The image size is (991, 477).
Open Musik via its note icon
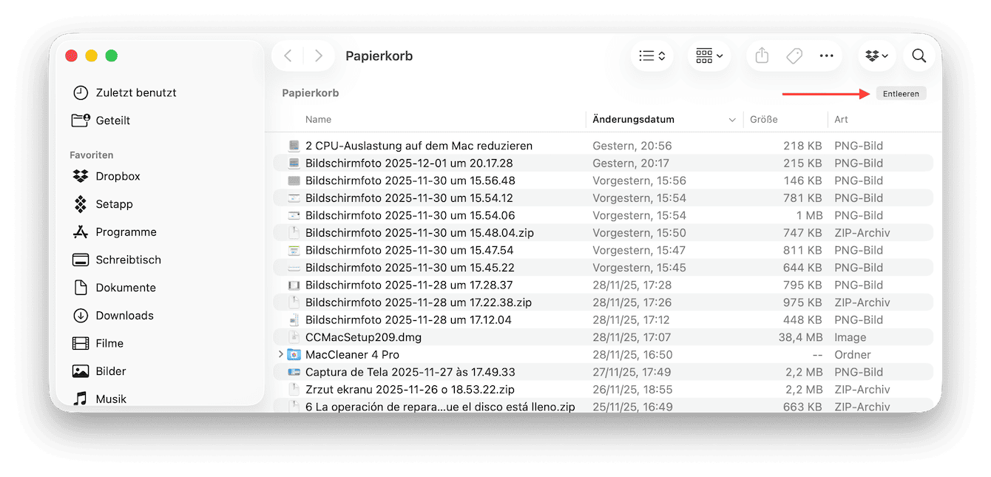[81, 399]
